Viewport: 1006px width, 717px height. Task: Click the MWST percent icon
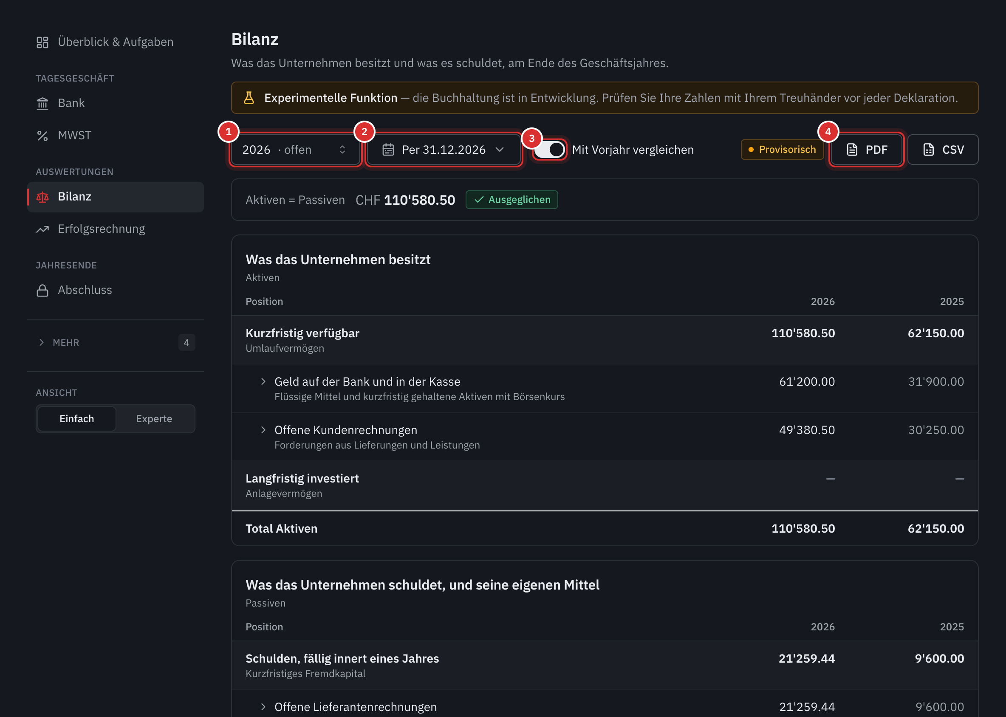pos(42,135)
